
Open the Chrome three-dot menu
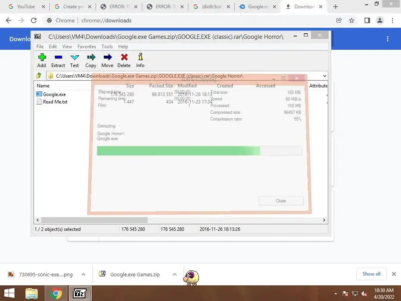coord(392,20)
